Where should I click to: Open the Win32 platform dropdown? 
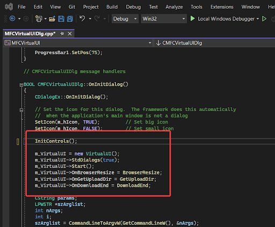164,19
